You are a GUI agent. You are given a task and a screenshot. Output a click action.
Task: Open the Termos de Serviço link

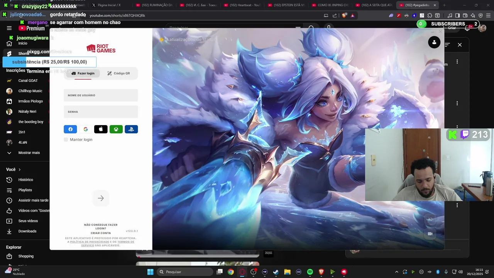[x=108, y=244]
